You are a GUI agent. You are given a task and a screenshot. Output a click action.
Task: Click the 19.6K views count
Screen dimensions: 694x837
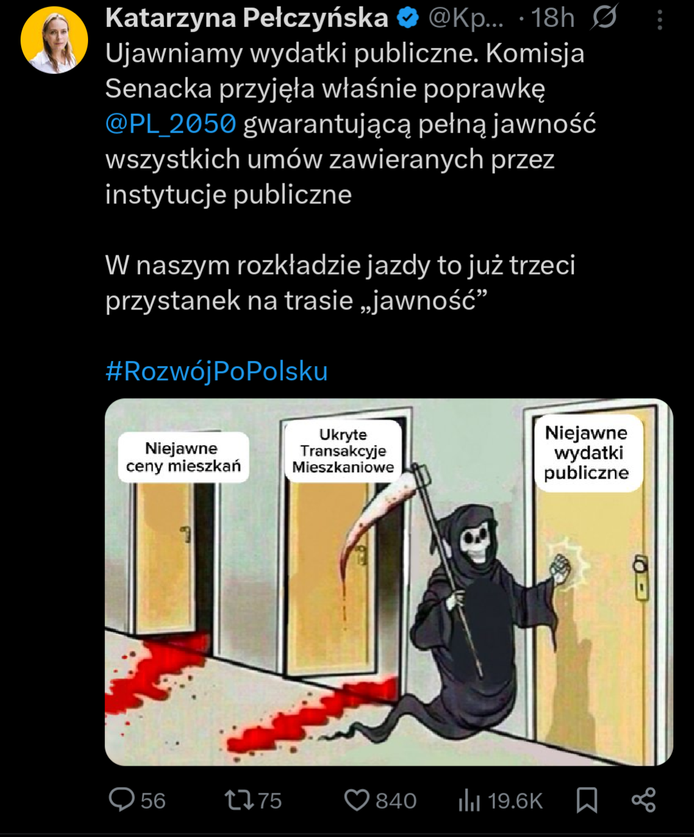515,801
